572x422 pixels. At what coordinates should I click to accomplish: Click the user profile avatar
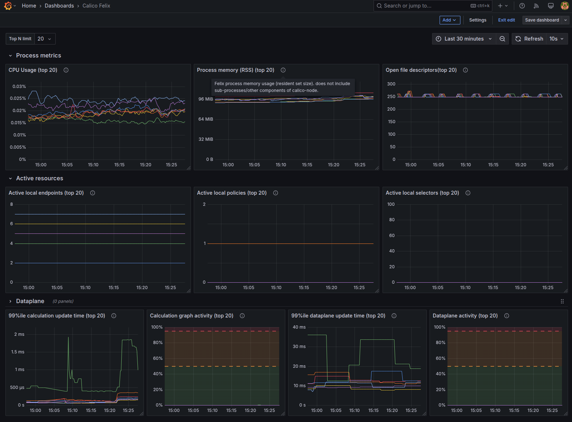click(x=564, y=6)
